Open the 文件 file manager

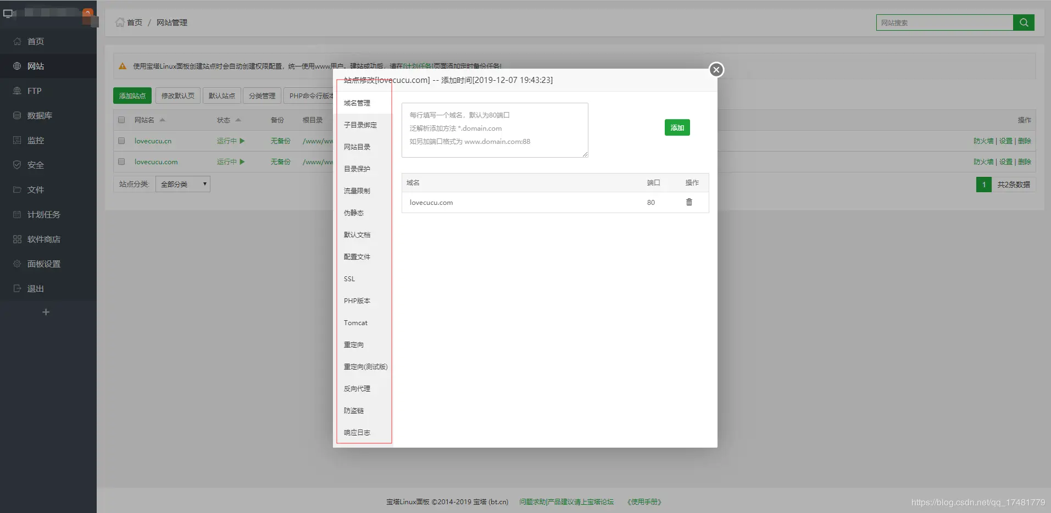point(35,189)
